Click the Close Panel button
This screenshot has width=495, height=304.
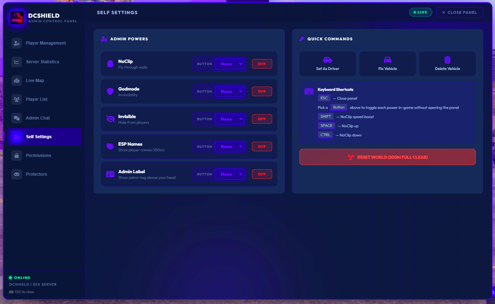(460, 12)
